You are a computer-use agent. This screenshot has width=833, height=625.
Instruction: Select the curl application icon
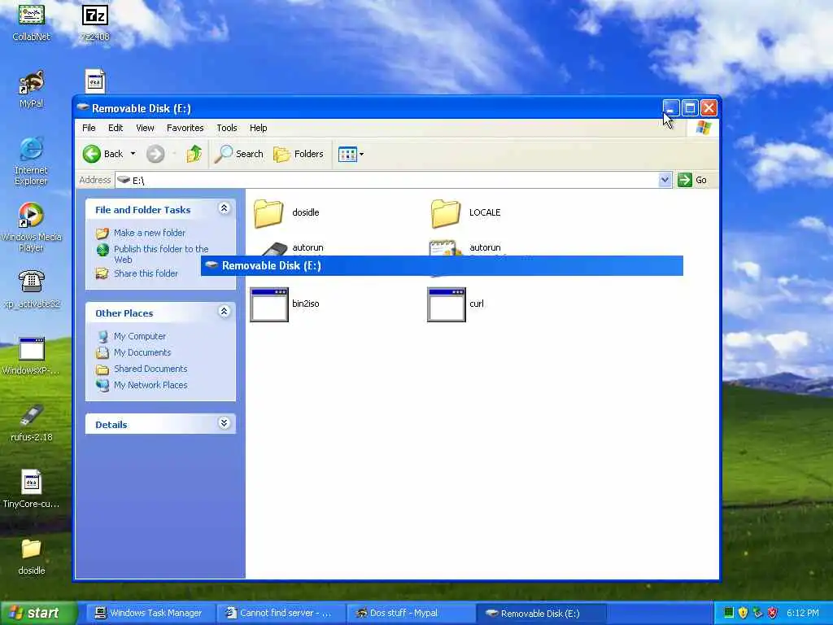pyautogui.click(x=447, y=304)
